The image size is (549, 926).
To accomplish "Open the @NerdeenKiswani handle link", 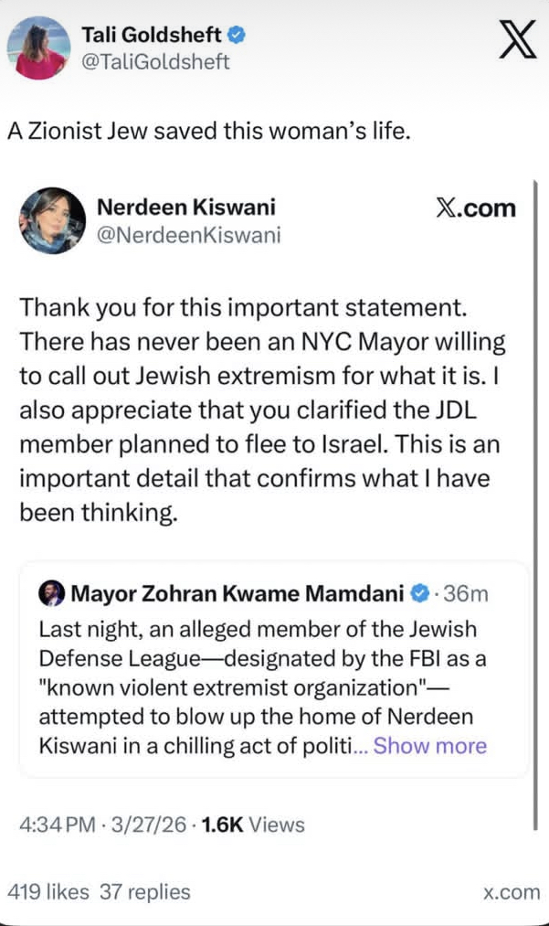I will [x=188, y=235].
